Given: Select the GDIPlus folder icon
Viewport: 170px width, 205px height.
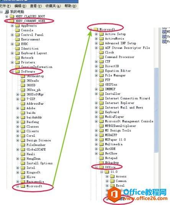Looking at the screenshot, I should coord(101,84).
